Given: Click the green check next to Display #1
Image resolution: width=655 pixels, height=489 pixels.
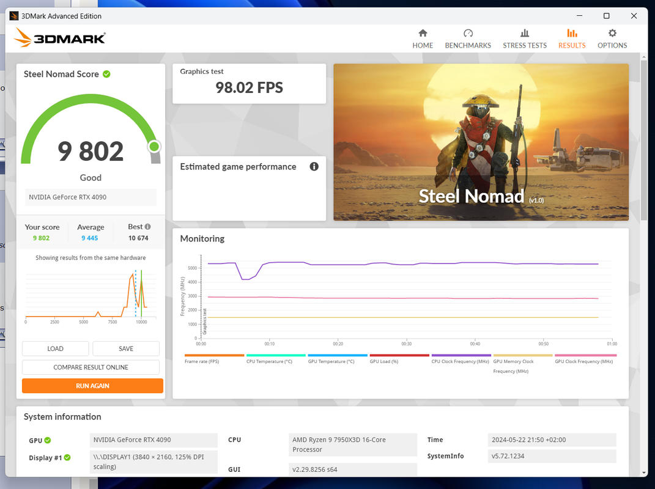Looking at the screenshot, I should (x=67, y=458).
